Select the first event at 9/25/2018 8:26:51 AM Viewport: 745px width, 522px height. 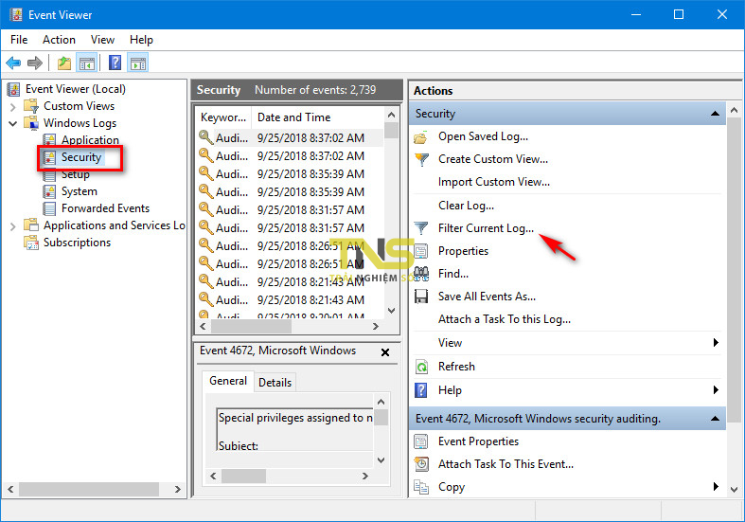point(291,245)
